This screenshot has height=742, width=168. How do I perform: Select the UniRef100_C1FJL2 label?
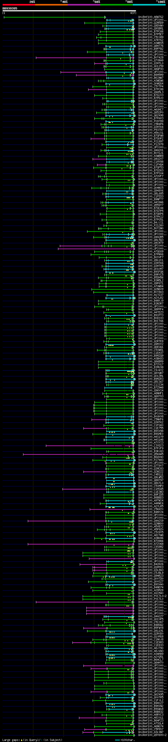(x=151, y=700)
